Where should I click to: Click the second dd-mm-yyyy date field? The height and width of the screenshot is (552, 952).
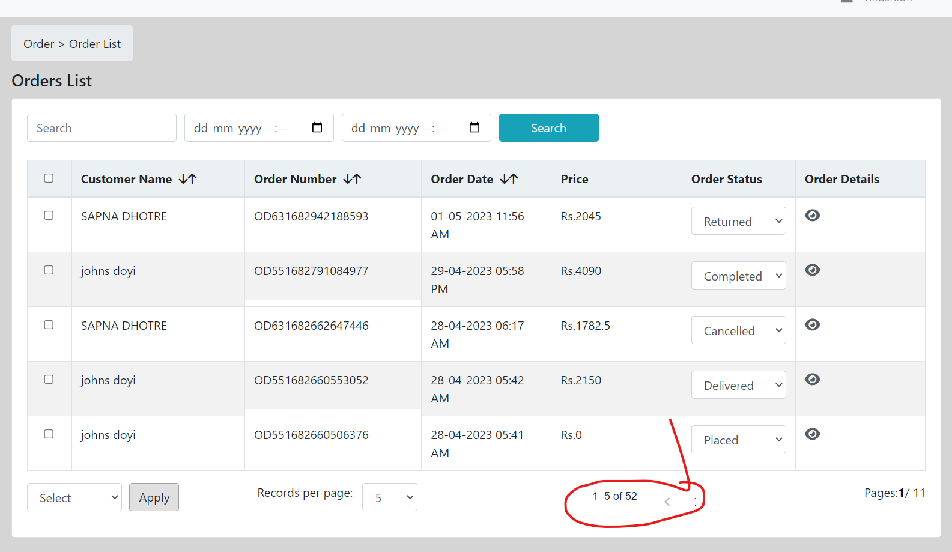(x=416, y=128)
